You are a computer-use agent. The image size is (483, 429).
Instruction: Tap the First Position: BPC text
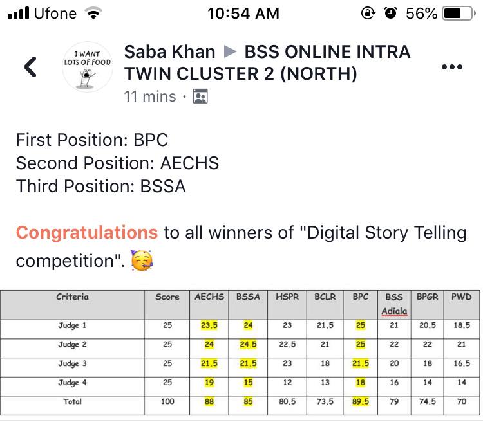[92, 140]
